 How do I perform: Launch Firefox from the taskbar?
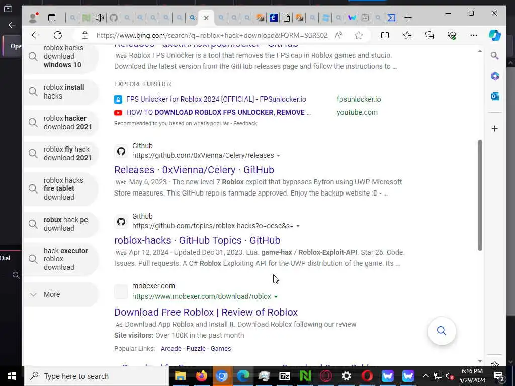point(201,376)
